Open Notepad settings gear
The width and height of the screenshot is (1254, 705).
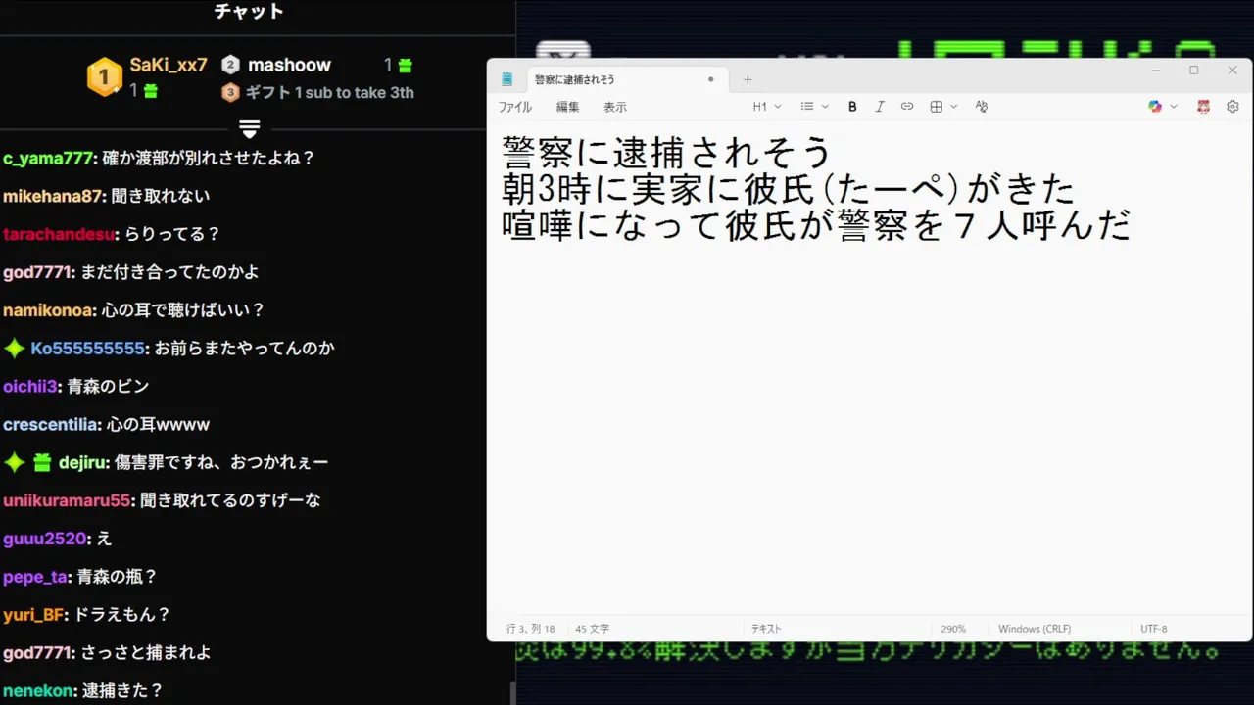(1232, 107)
